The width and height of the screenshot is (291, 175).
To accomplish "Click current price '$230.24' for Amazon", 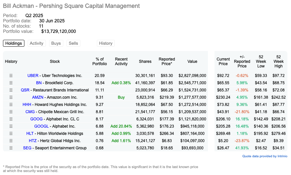I will [x=223, y=97].
